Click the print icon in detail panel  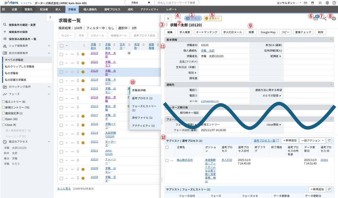click(x=334, y=18)
